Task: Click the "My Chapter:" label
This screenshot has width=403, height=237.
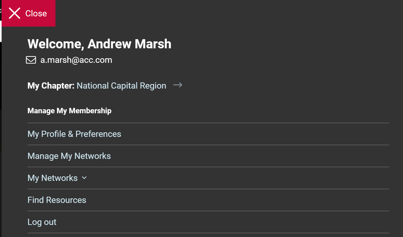Action: point(51,86)
